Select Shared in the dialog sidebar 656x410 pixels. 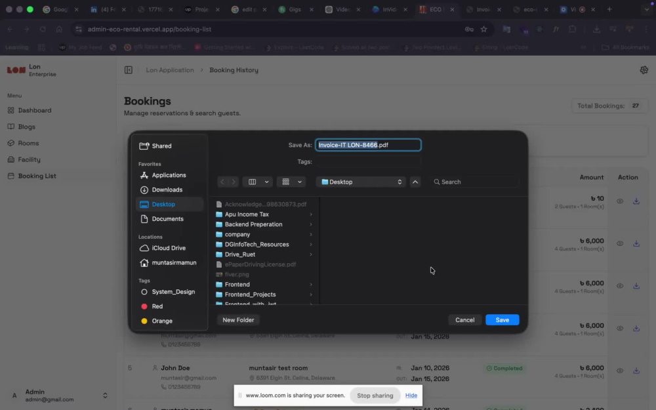coord(169,146)
